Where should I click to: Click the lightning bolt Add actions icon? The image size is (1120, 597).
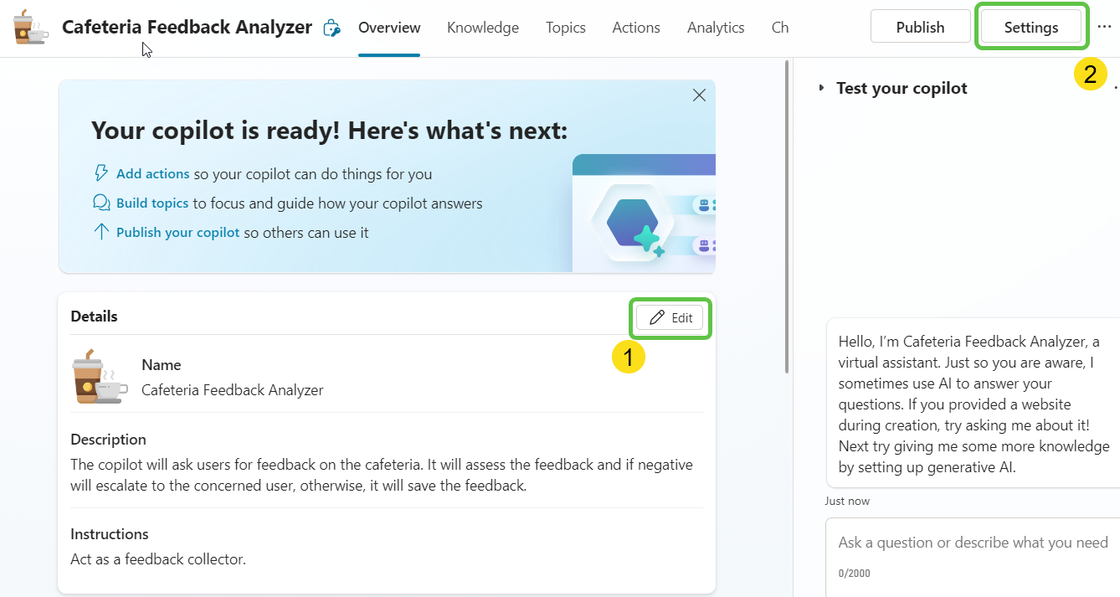click(101, 173)
